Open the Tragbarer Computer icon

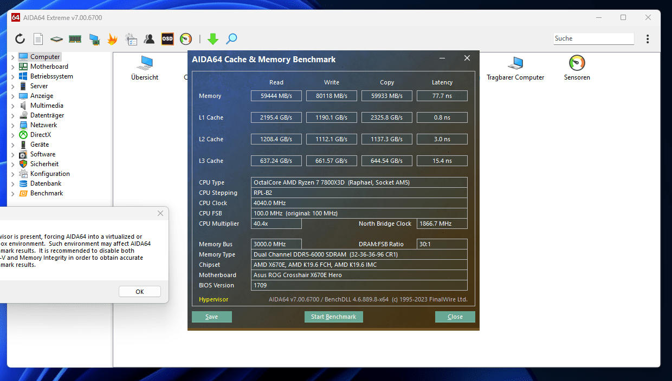pyautogui.click(x=515, y=68)
